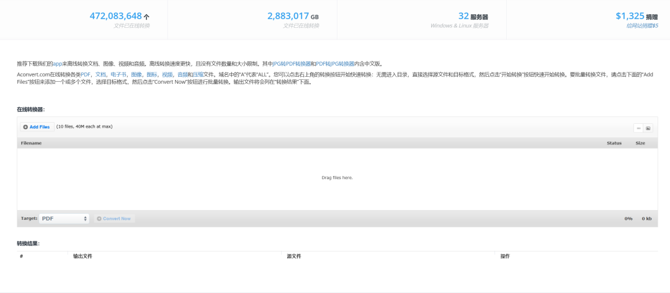
Task: Open the 视频 converter link
Action: 167,74
